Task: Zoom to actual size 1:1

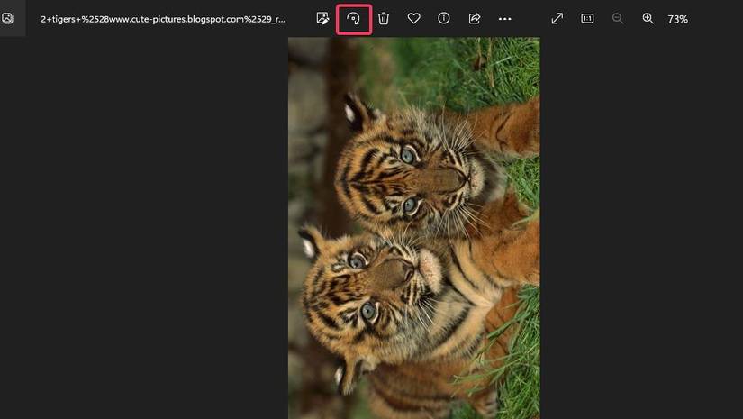Action: [x=587, y=19]
